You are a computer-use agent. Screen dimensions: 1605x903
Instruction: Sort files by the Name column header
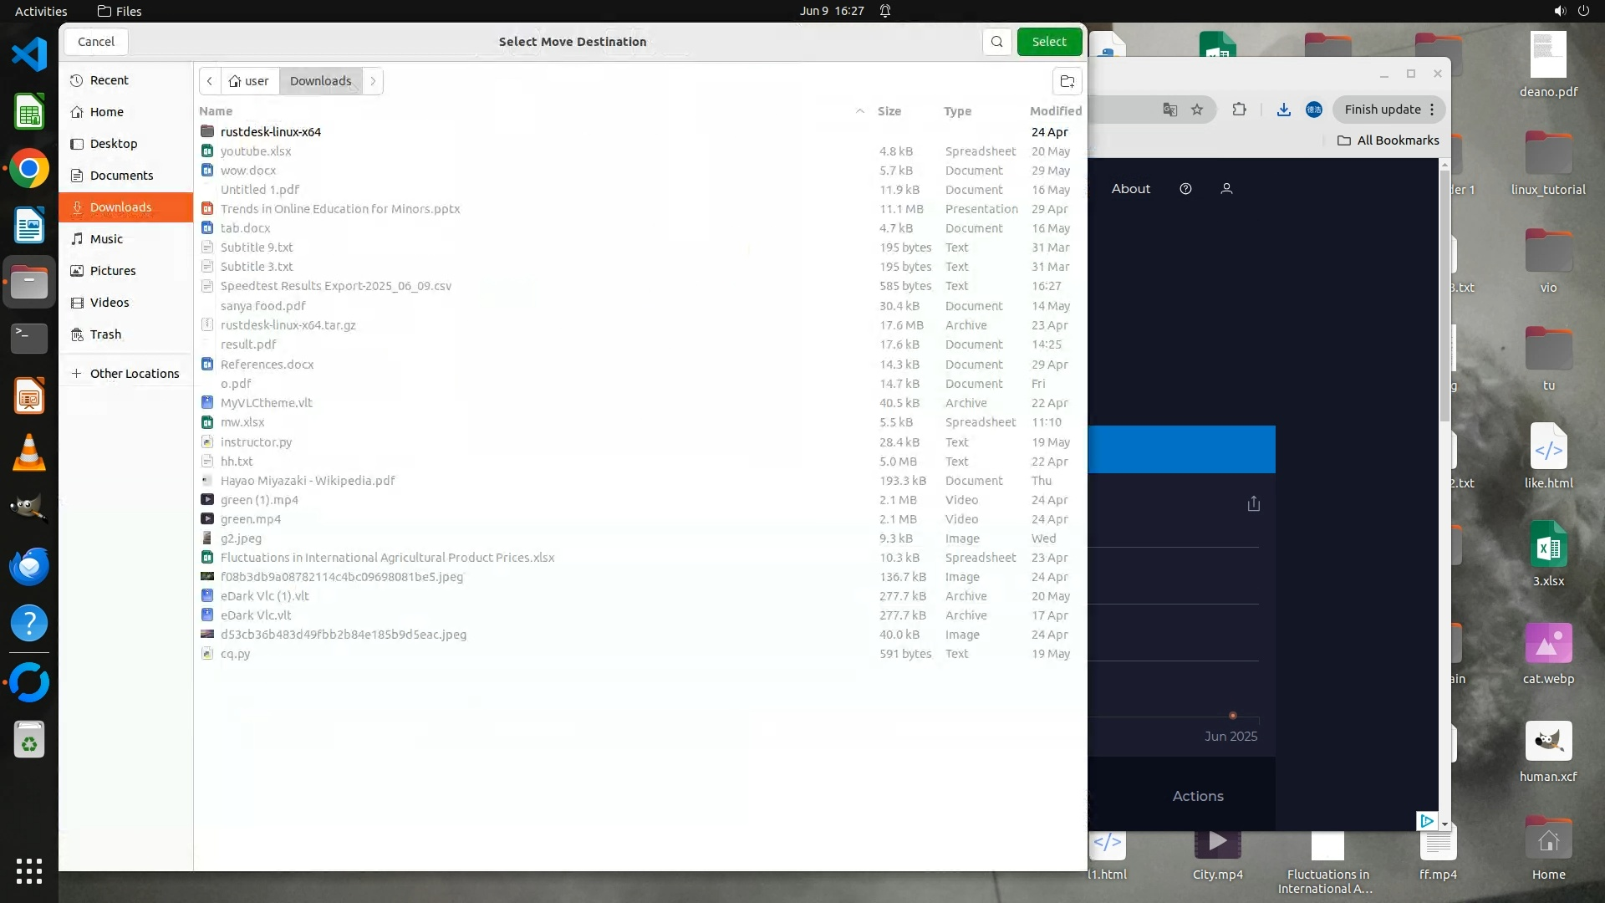point(216,111)
